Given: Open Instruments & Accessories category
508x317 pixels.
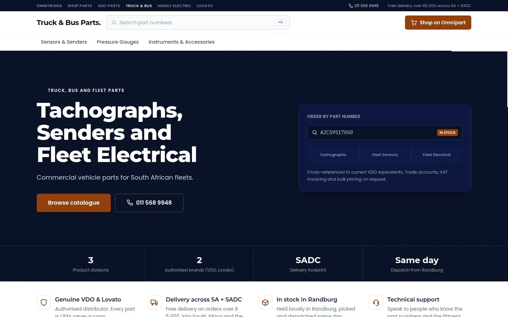Looking at the screenshot, I should 182,42.
